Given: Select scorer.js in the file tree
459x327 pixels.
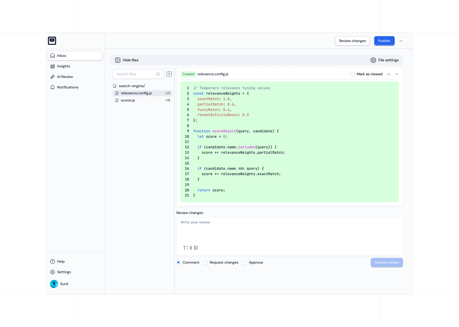Looking at the screenshot, I should tap(142, 100).
